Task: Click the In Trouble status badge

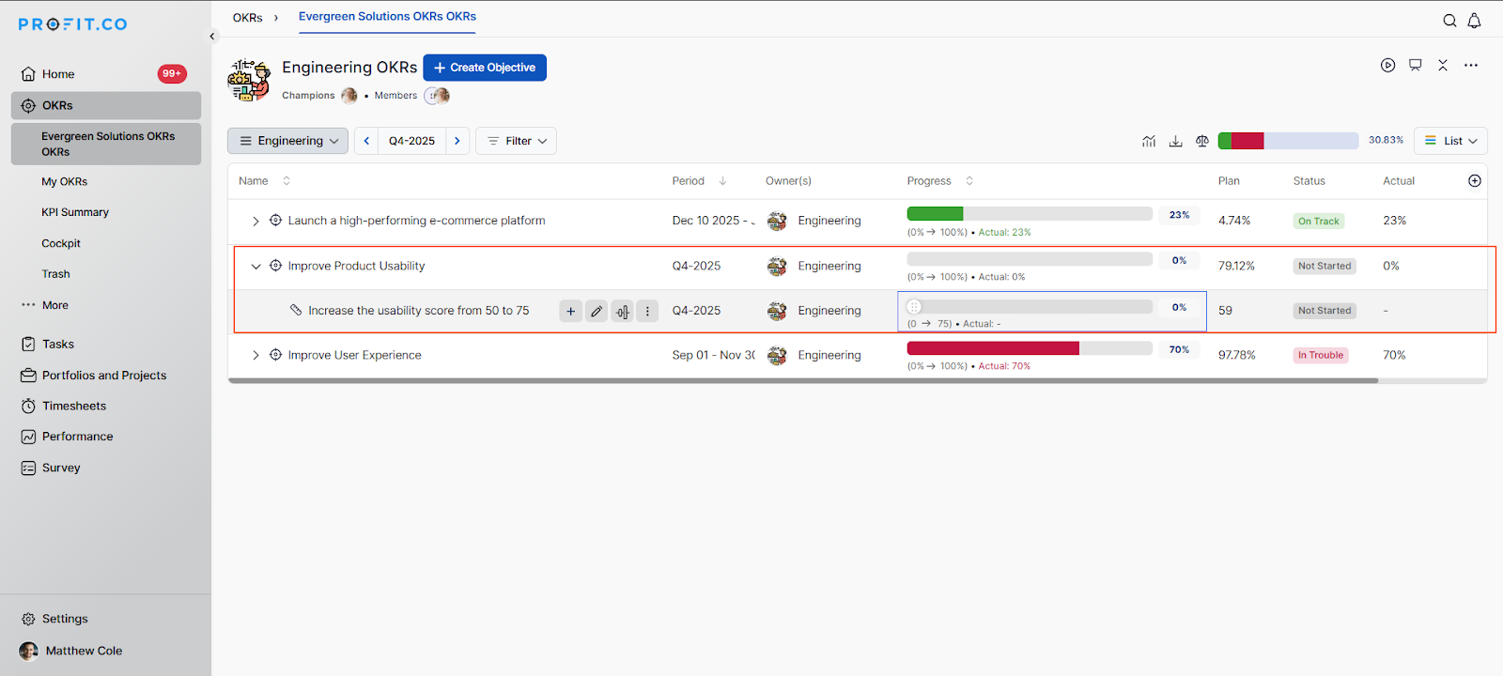Action: pyautogui.click(x=1321, y=356)
